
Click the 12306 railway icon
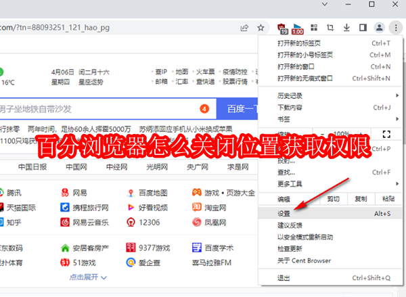131,222
